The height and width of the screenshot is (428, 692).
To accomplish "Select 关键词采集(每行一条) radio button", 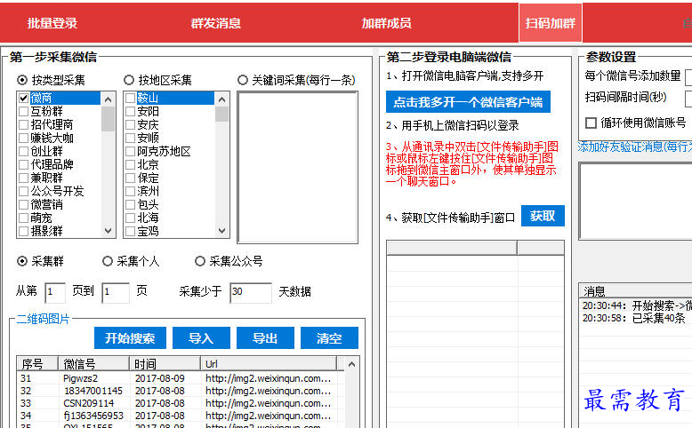I will [x=243, y=80].
